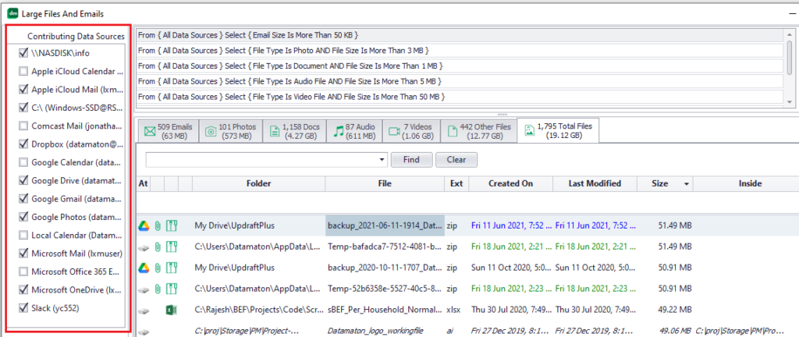Enable the Comcast Mail data source
Viewport: 799px width, 337px height.
[23, 126]
